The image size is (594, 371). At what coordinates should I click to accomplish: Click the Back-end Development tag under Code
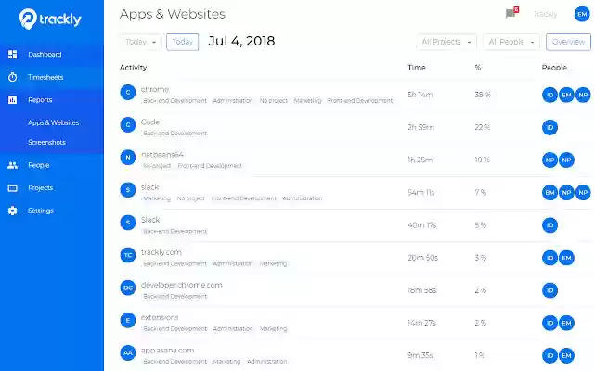tap(175, 134)
